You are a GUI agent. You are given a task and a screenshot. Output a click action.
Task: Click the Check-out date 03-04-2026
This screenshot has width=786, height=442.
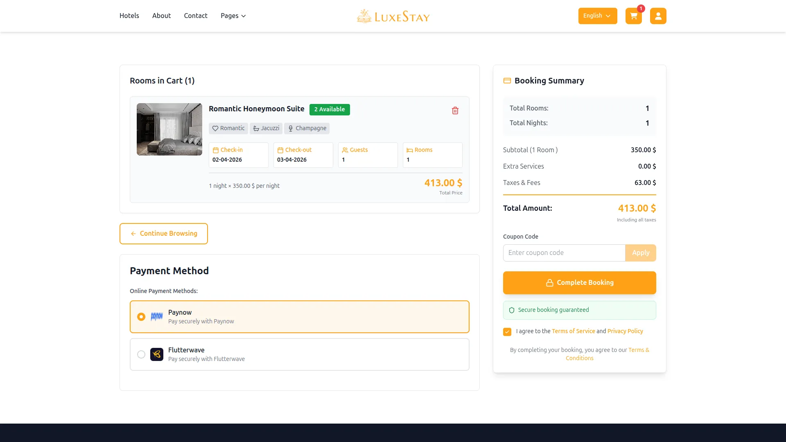[292, 160]
